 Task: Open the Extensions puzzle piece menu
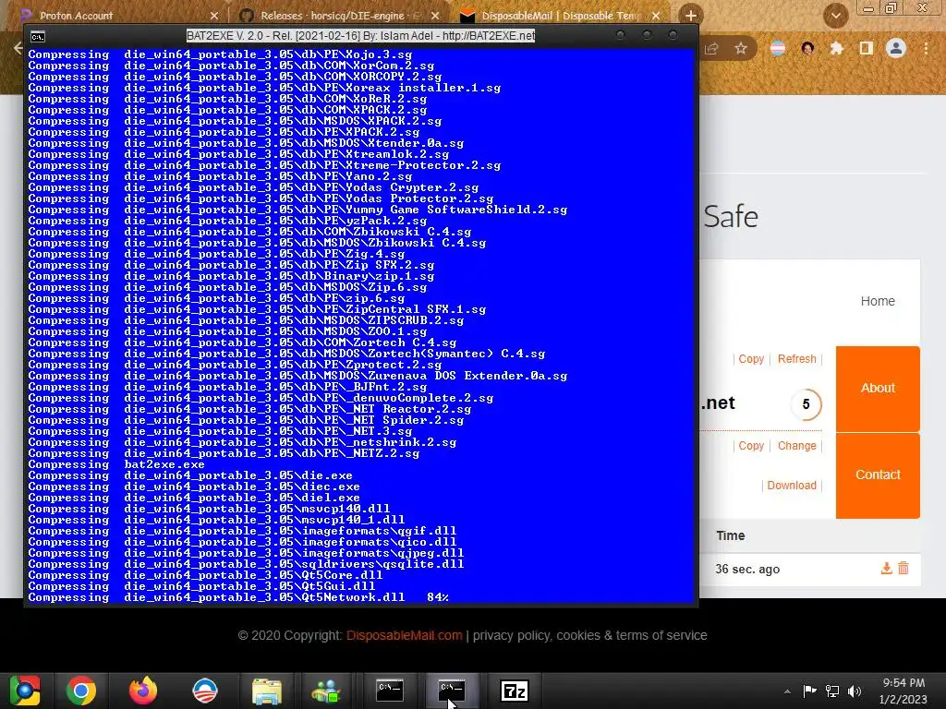pyautogui.click(x=837, y=49)
